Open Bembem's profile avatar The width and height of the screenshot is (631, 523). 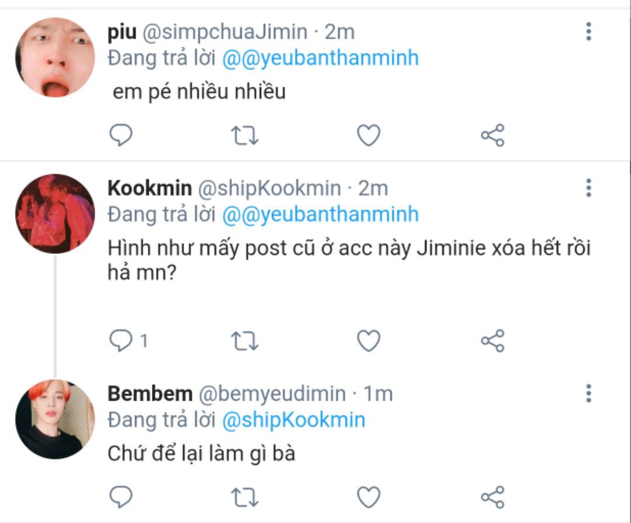tap(54, 419)
